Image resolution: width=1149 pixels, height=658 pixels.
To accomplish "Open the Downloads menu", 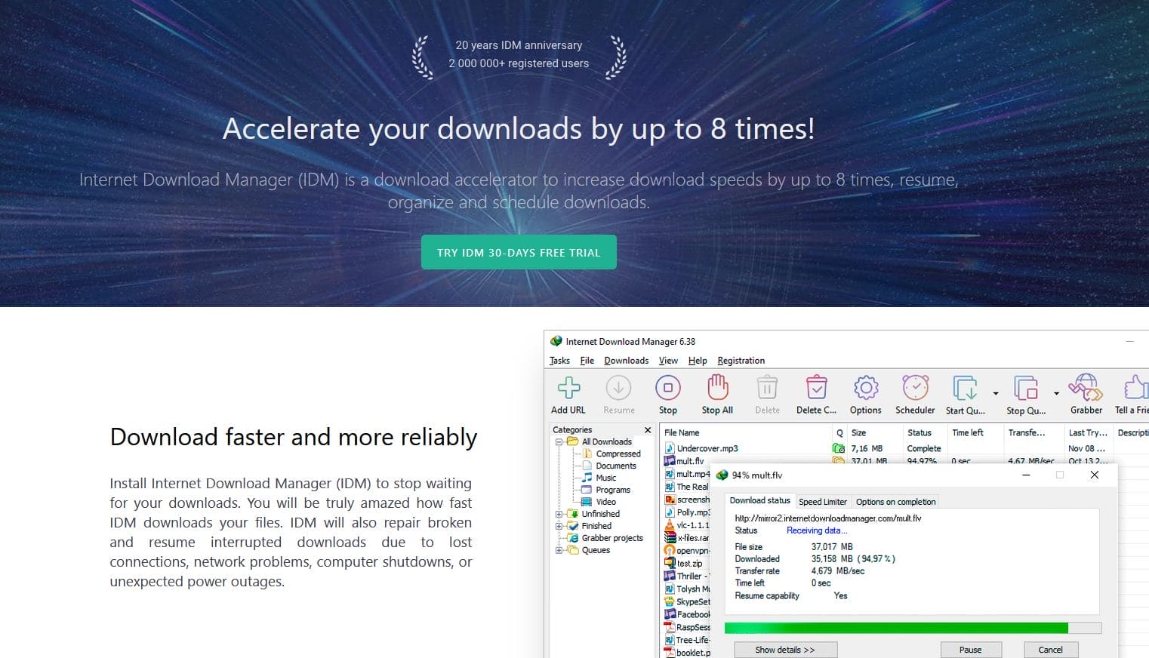I will tap(626, 360).
